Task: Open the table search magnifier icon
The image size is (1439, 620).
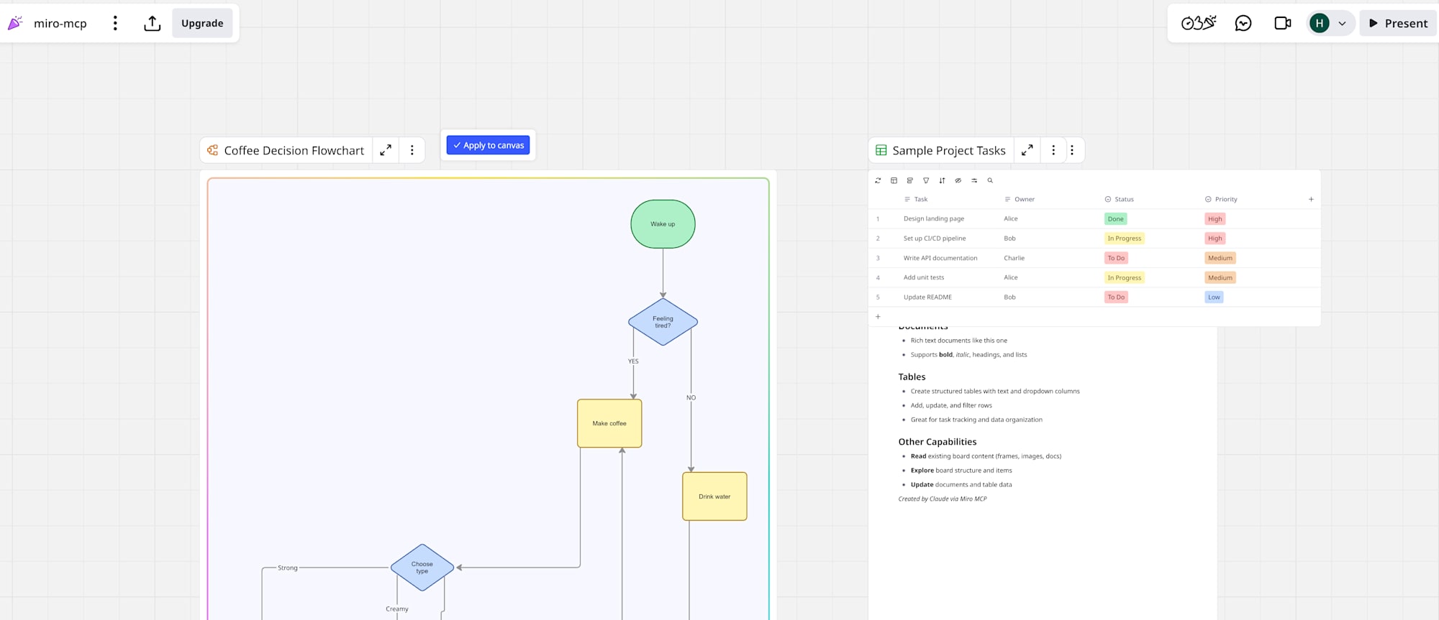Action: (x=990, y=180)
